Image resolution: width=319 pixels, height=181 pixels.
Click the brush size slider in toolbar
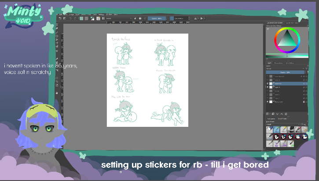point(179,18)
